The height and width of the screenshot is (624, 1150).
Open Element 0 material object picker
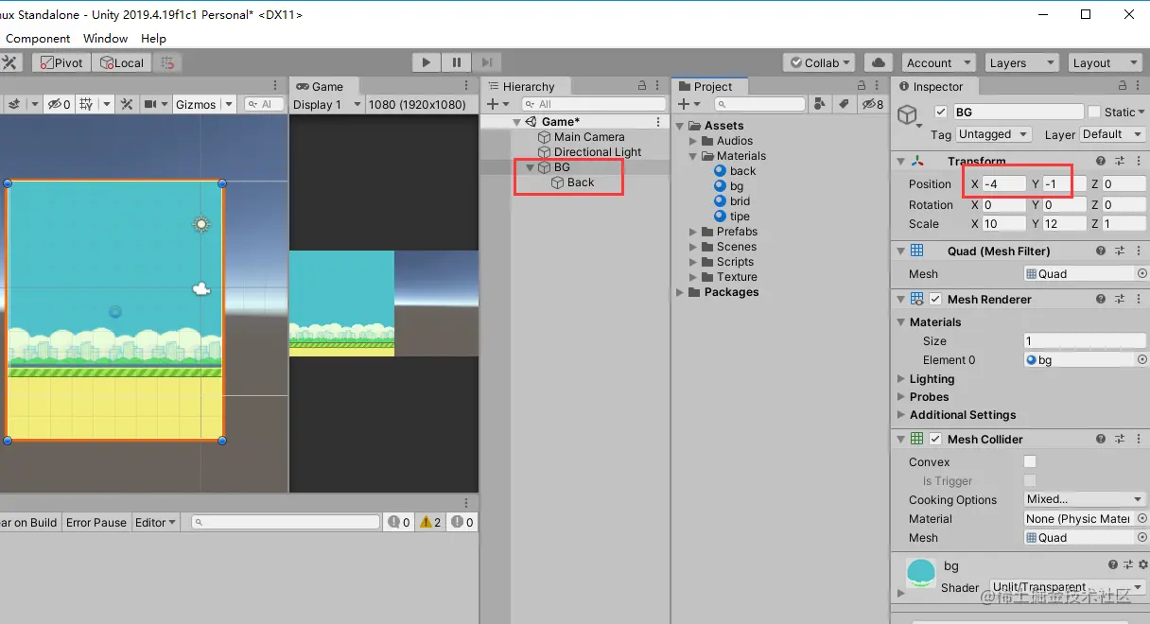[x=1141, y=359]
